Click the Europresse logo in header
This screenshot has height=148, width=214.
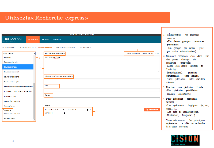click(12, 40)
